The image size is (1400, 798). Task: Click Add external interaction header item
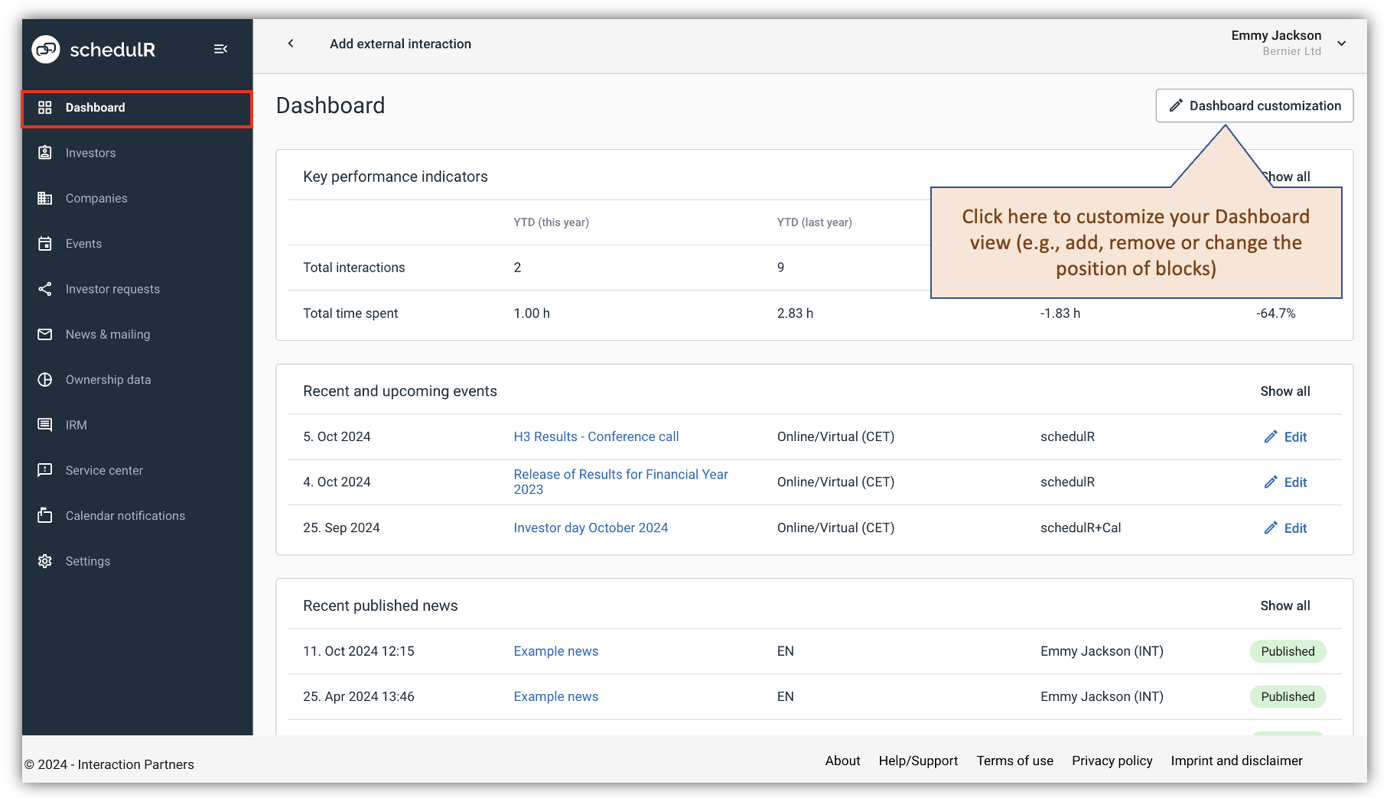tap(400, 44)
